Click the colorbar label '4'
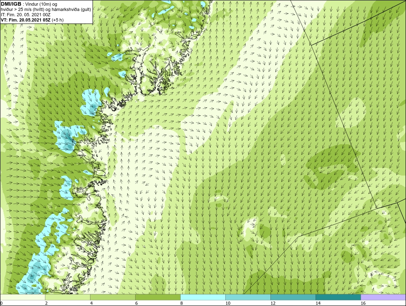Viewport: 406px width, 306px height. (91, 303)
